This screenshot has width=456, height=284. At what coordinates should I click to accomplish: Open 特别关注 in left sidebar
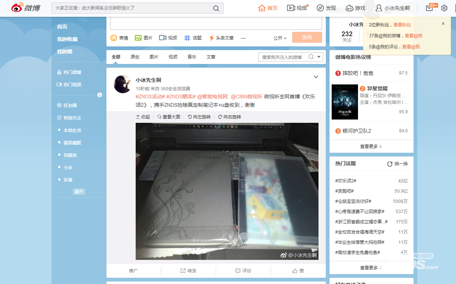pos(69,118)
